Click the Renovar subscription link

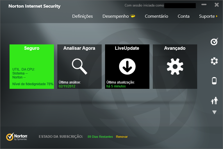pyautogui.click(x=122, y=137)
